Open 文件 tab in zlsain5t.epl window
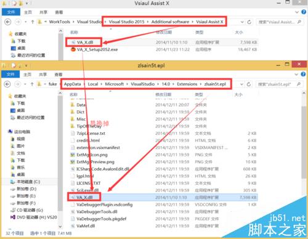308x239 pixels. [10, 75]
